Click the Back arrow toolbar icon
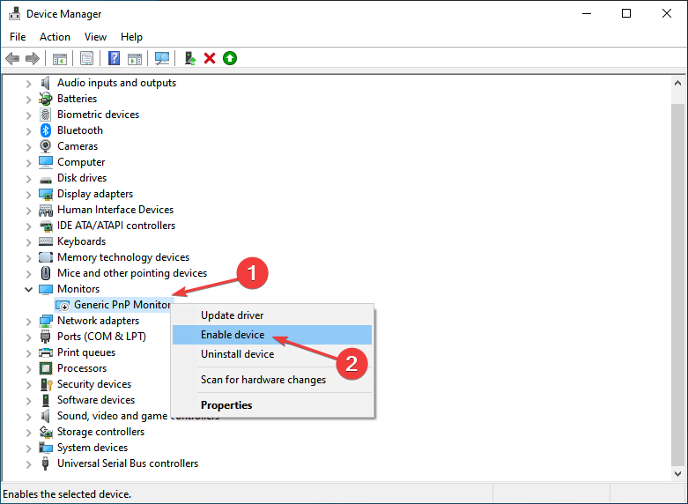Viewport: 688px width, 504px height. click(12, 58)
